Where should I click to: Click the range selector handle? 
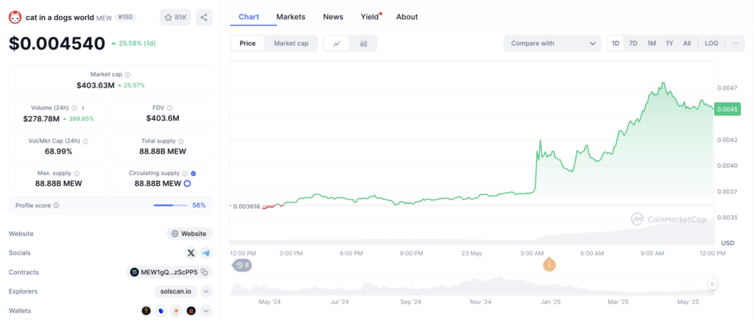(x=712, y=285)
